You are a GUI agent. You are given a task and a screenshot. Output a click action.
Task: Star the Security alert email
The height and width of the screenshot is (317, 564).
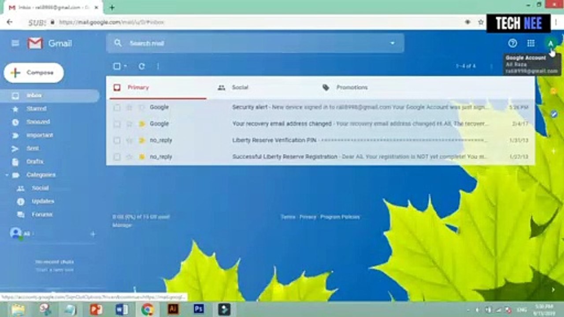click(129, 107)
